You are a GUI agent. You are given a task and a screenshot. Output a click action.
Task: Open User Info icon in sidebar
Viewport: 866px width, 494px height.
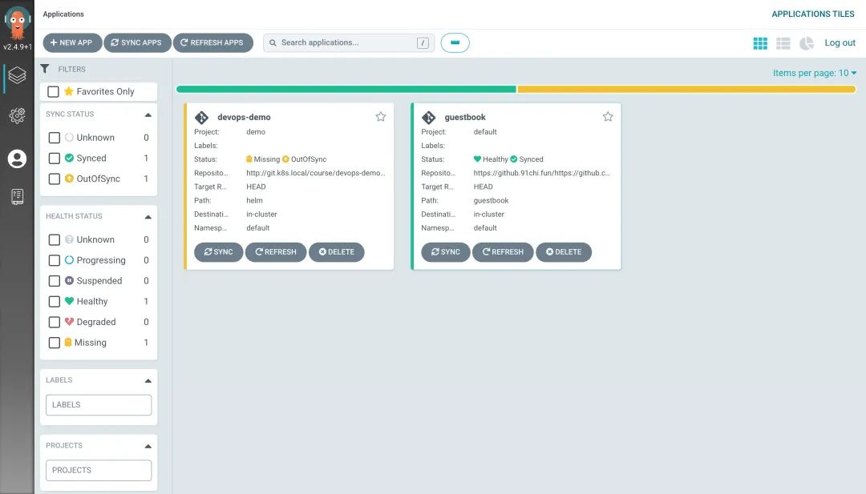tap(17, 159)
